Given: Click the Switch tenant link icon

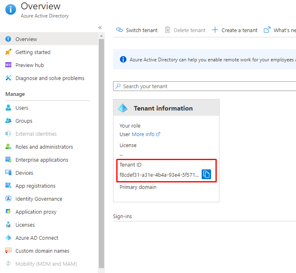Looking at the screenshot, I should click(120, 30).
